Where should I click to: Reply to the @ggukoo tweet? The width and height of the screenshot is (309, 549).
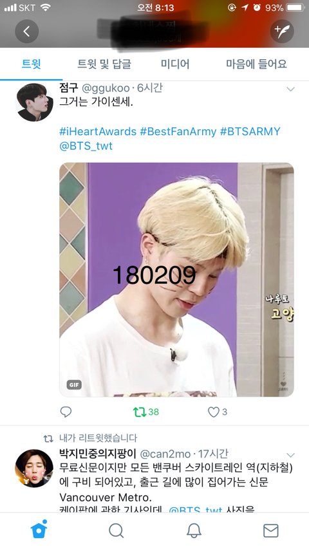66,412
